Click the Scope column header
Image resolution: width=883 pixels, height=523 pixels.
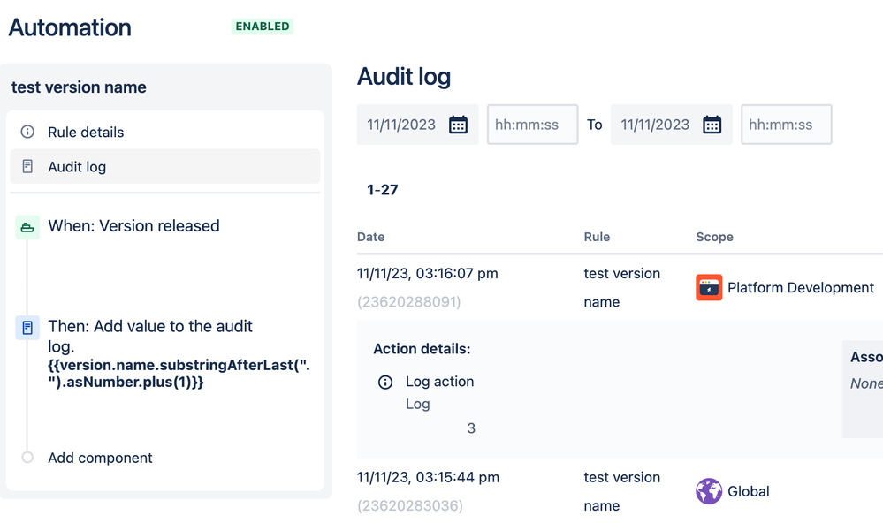point(715,237)
